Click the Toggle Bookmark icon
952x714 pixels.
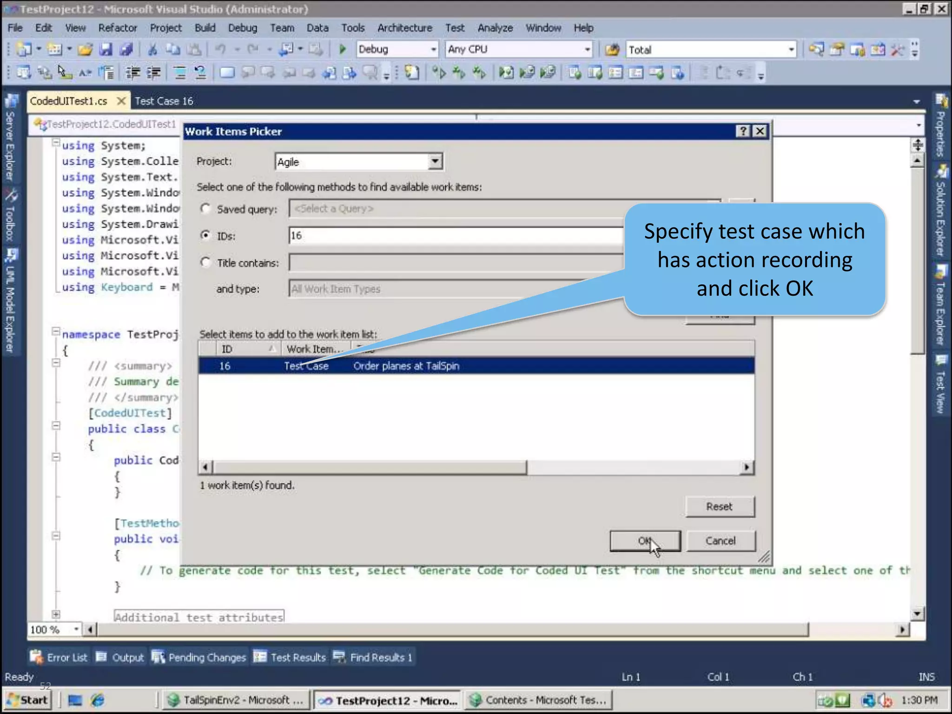point(227,73)
